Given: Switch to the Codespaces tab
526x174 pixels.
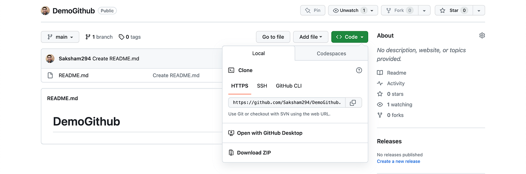Looking at the screenshot, I should point(331,53).
